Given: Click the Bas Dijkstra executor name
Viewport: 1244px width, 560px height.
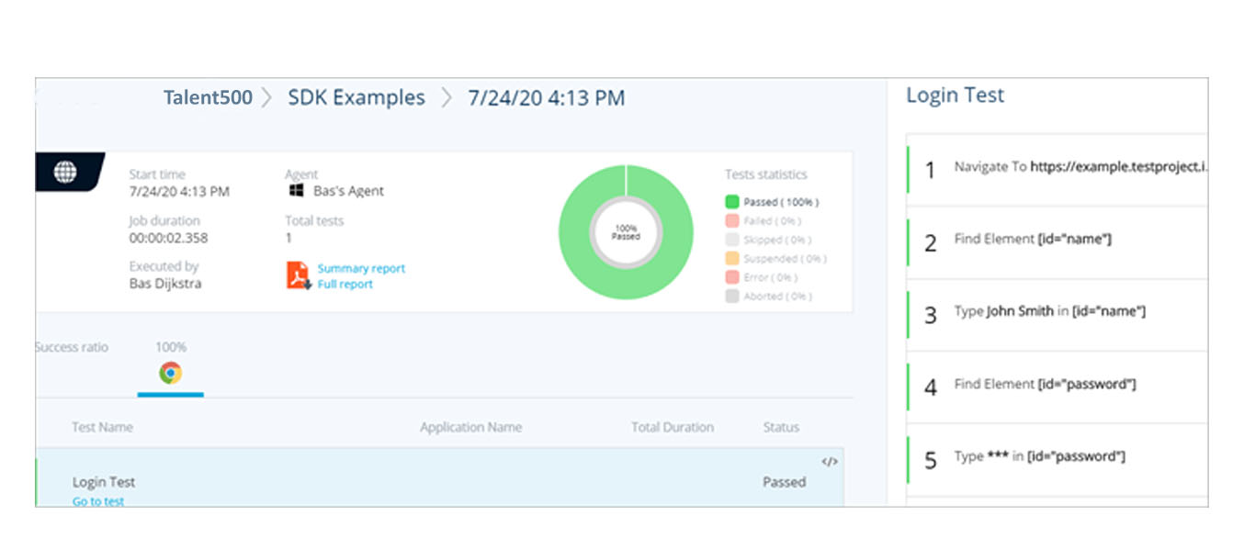Looking at the screenshot, I should [165, 284].
